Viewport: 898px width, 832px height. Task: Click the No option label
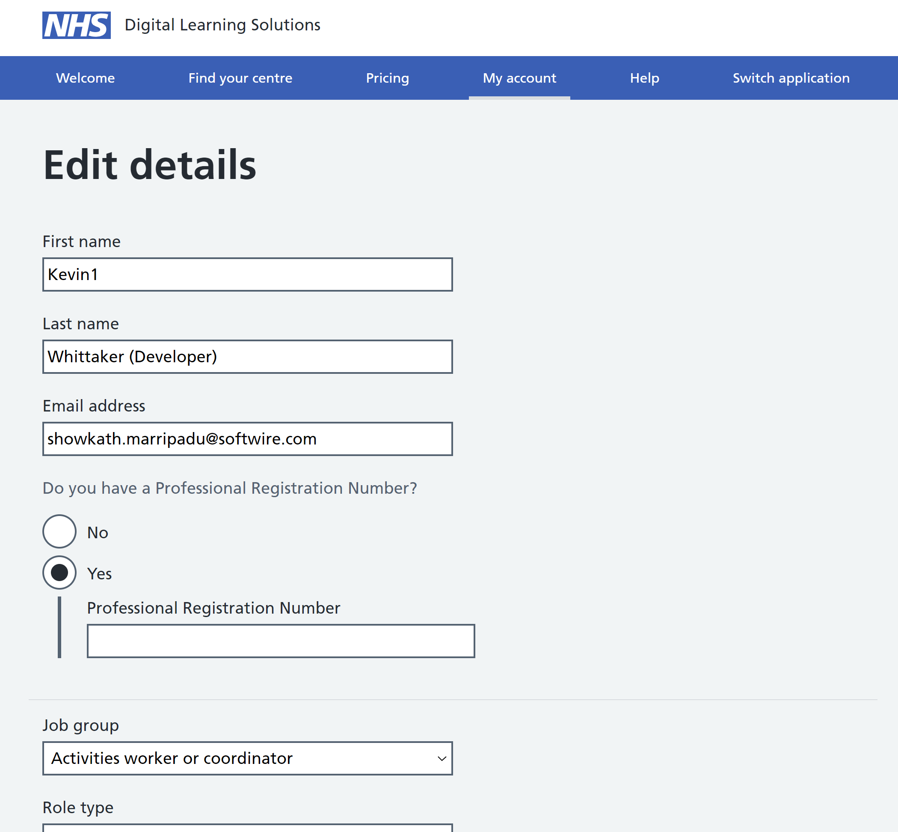pyautogui.click(x=98, y=533)
